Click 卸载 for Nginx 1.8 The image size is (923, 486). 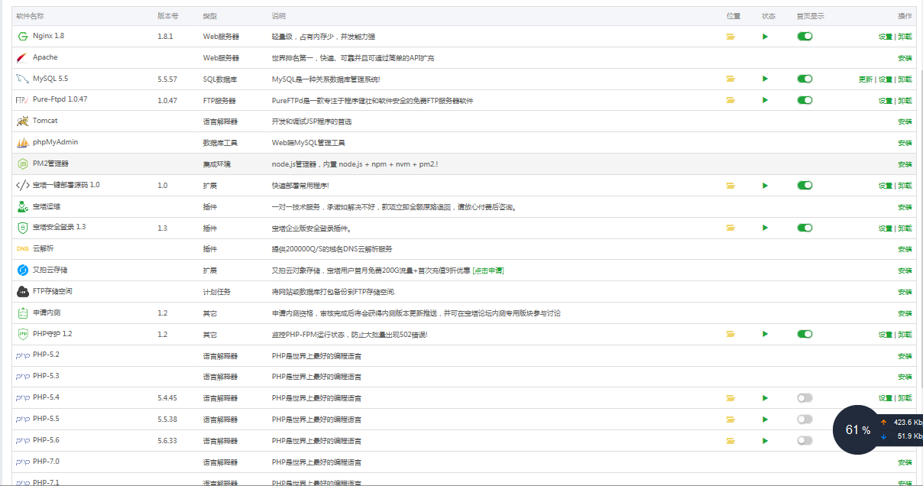pos(905,37)
